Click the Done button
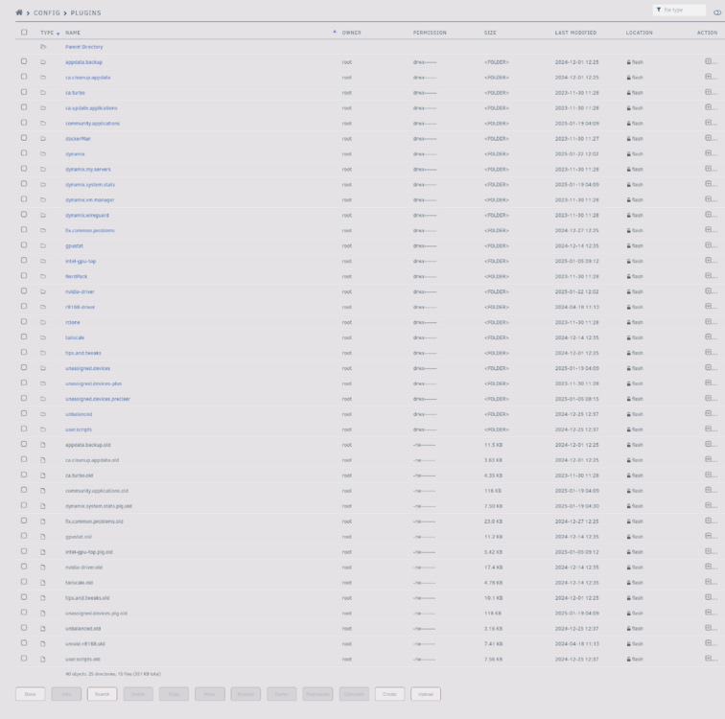Image resolution: width=725 pixels, height=719 pixels. click(30, 693)
